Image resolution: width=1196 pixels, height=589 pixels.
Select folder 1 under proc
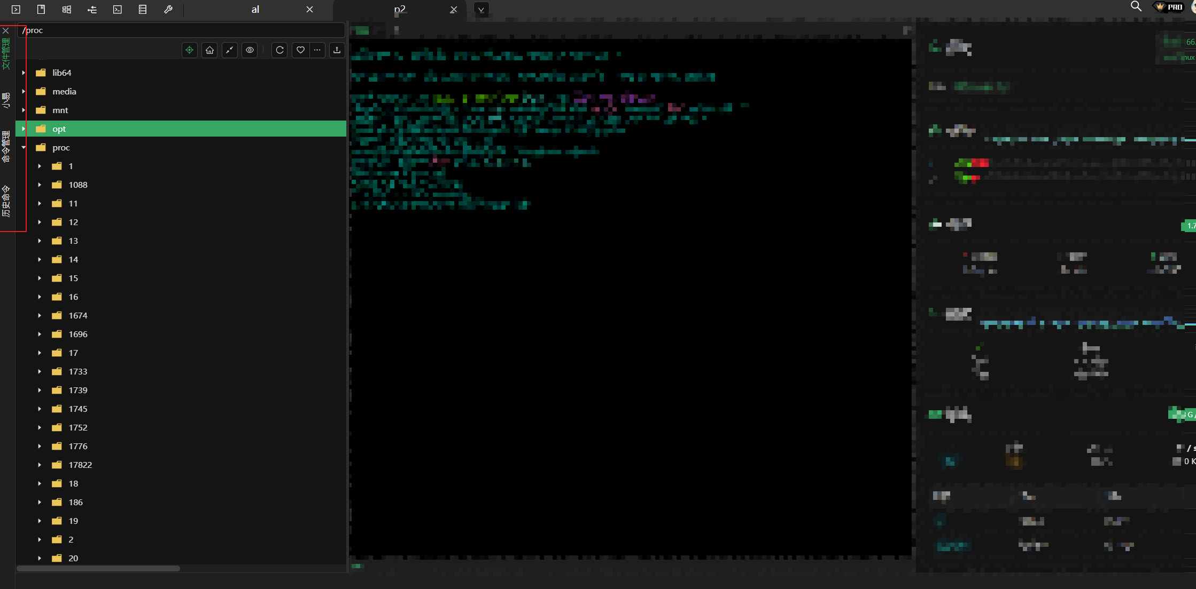[x=71, y=166]
